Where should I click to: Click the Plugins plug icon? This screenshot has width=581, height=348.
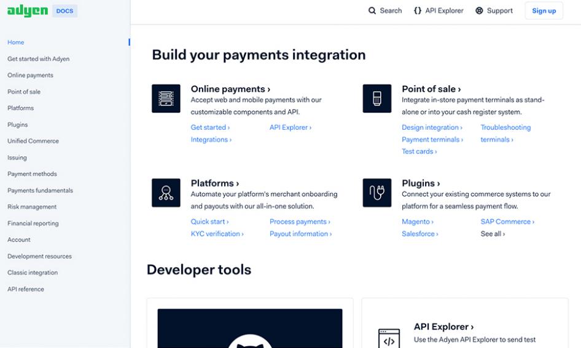tap(377, 192)
